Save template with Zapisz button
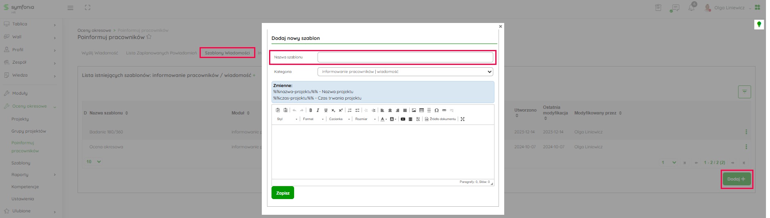Image resolution: width=770 pixels, height=218 pixels. pyautogui.click(x=283, y=193)
